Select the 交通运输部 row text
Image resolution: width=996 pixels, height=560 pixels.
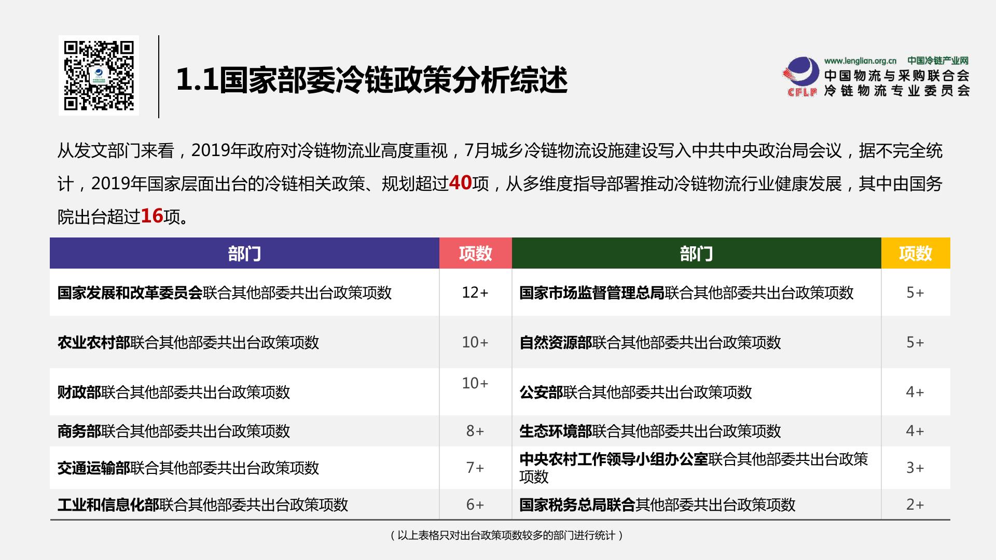tap(188, 468)
